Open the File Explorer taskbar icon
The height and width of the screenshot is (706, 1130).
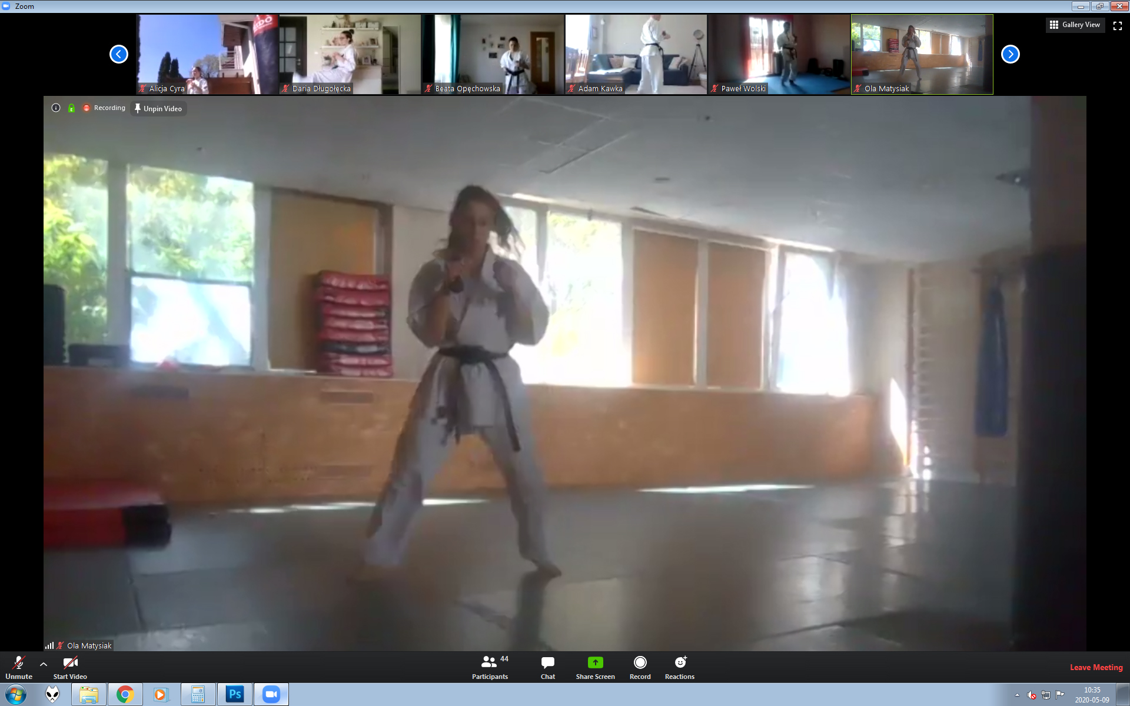(x=89, y=695)
